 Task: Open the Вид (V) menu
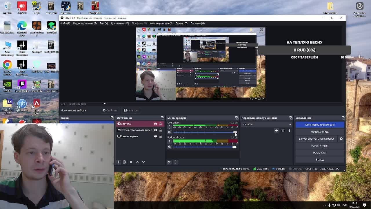[x=103, y=23]
